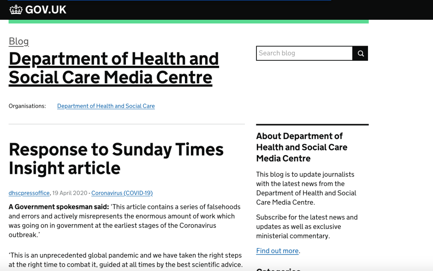Click the 'unprecedented global pandemic' paragraph
Image resolution: width=433 pixels, height=271 pixels.
coord(125,260)
